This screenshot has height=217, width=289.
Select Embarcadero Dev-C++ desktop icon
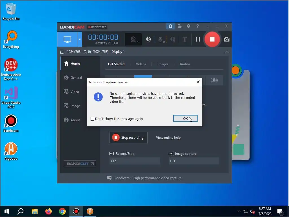[11, 70]
